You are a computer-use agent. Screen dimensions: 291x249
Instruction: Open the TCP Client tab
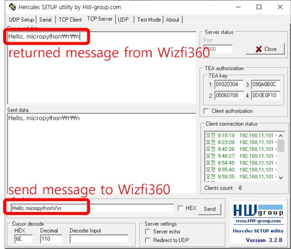tap(70, 20)
